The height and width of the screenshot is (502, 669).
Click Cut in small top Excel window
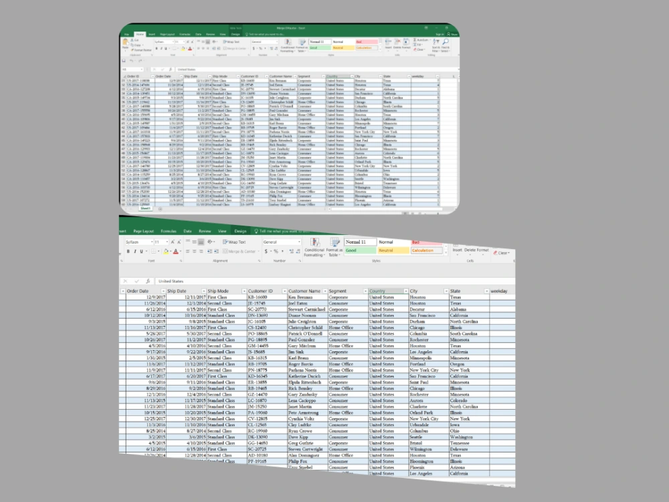[135, 40]
